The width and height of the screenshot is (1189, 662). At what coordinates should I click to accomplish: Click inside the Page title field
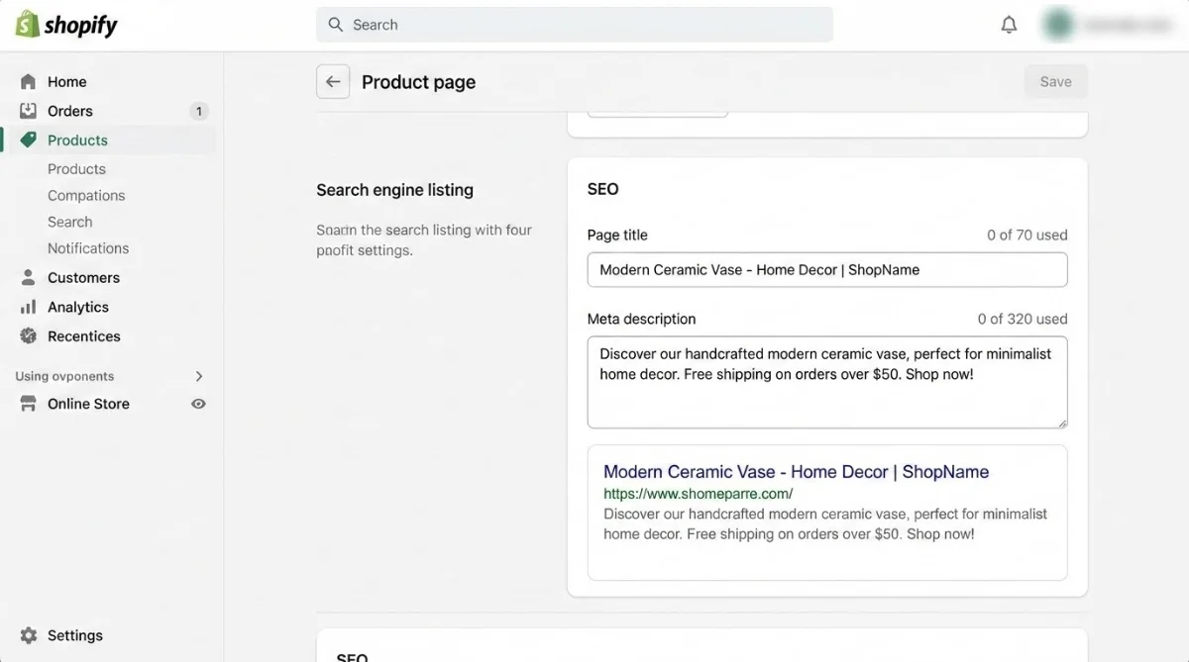click(827, 269)
